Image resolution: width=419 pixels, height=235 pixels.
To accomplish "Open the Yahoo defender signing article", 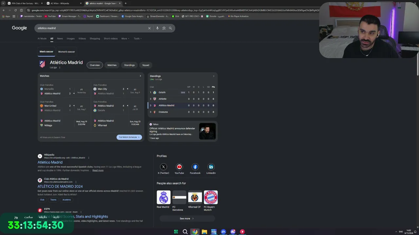I will click(183, 131).
